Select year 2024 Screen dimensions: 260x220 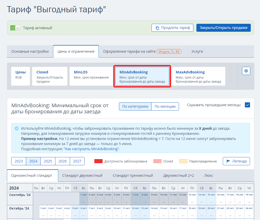point(33,161)
